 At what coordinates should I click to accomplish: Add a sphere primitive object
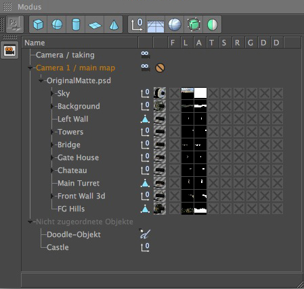(57, 24)
